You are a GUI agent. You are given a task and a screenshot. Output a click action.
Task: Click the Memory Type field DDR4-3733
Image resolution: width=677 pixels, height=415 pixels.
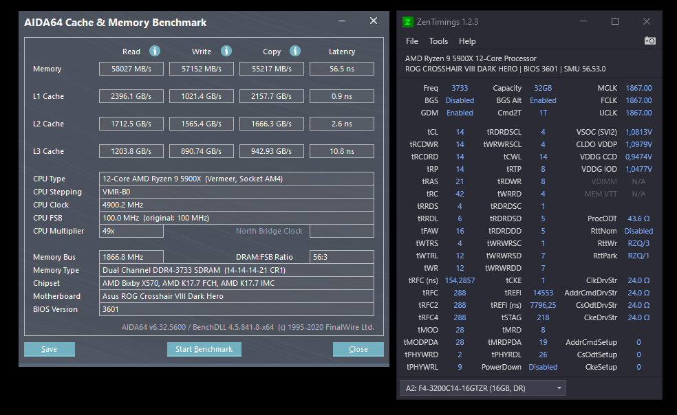coord(237,270)
